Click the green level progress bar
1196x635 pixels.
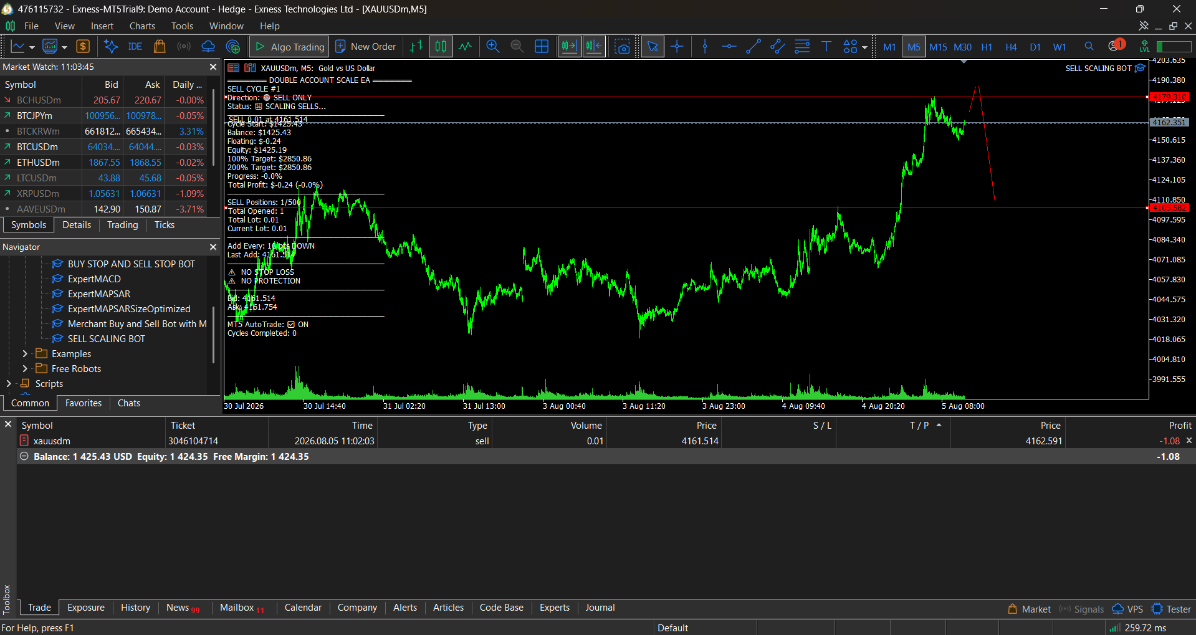1174,47
